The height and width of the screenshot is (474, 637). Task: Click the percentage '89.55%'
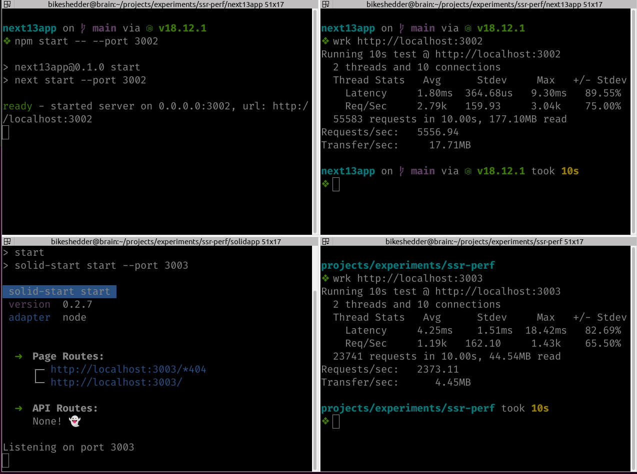(x=603, y=93)
